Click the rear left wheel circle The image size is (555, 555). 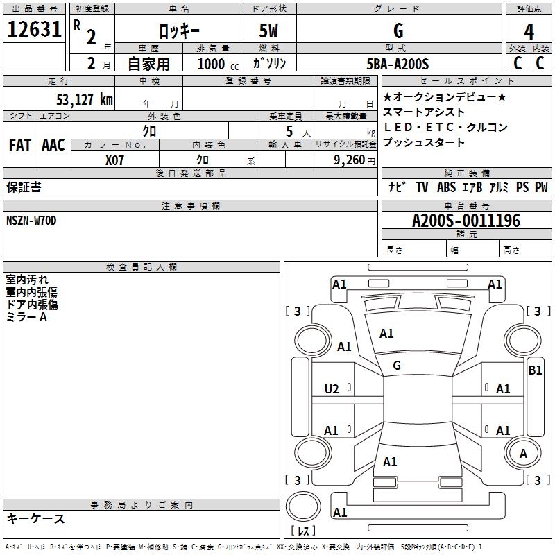[x=313, y=452]
